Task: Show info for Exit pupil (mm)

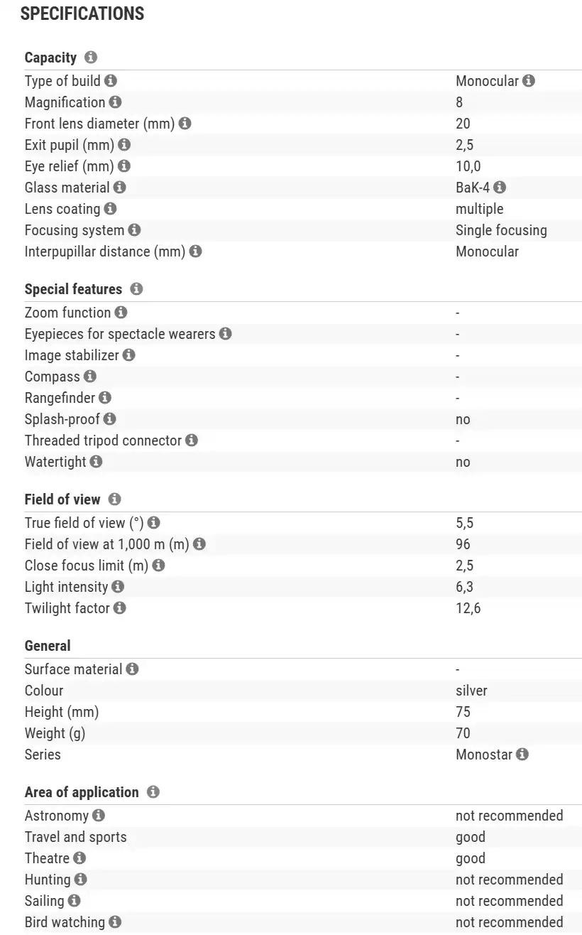Action: (124, 144)
